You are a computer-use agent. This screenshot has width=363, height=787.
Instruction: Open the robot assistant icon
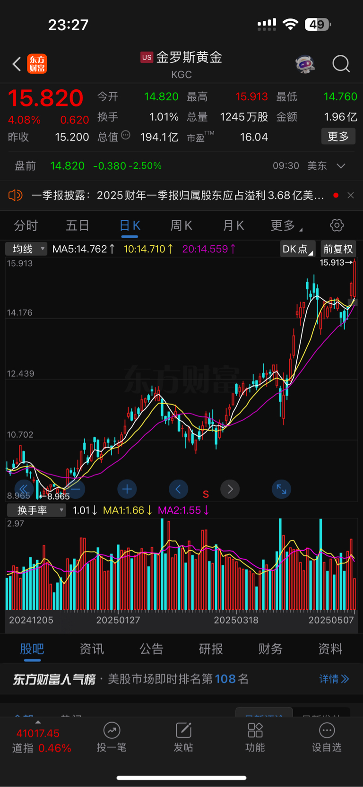pyautogui.click(x=305, y=64)
